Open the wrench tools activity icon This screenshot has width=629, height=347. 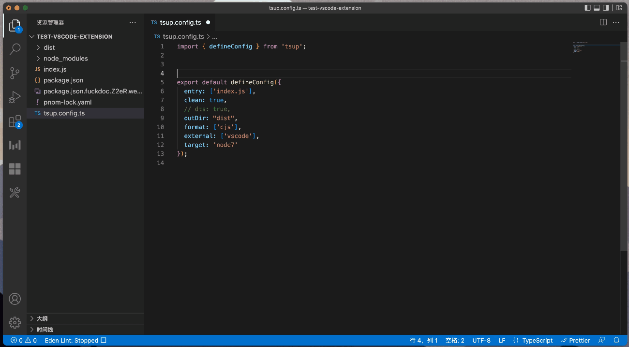(x=15, y=193)
